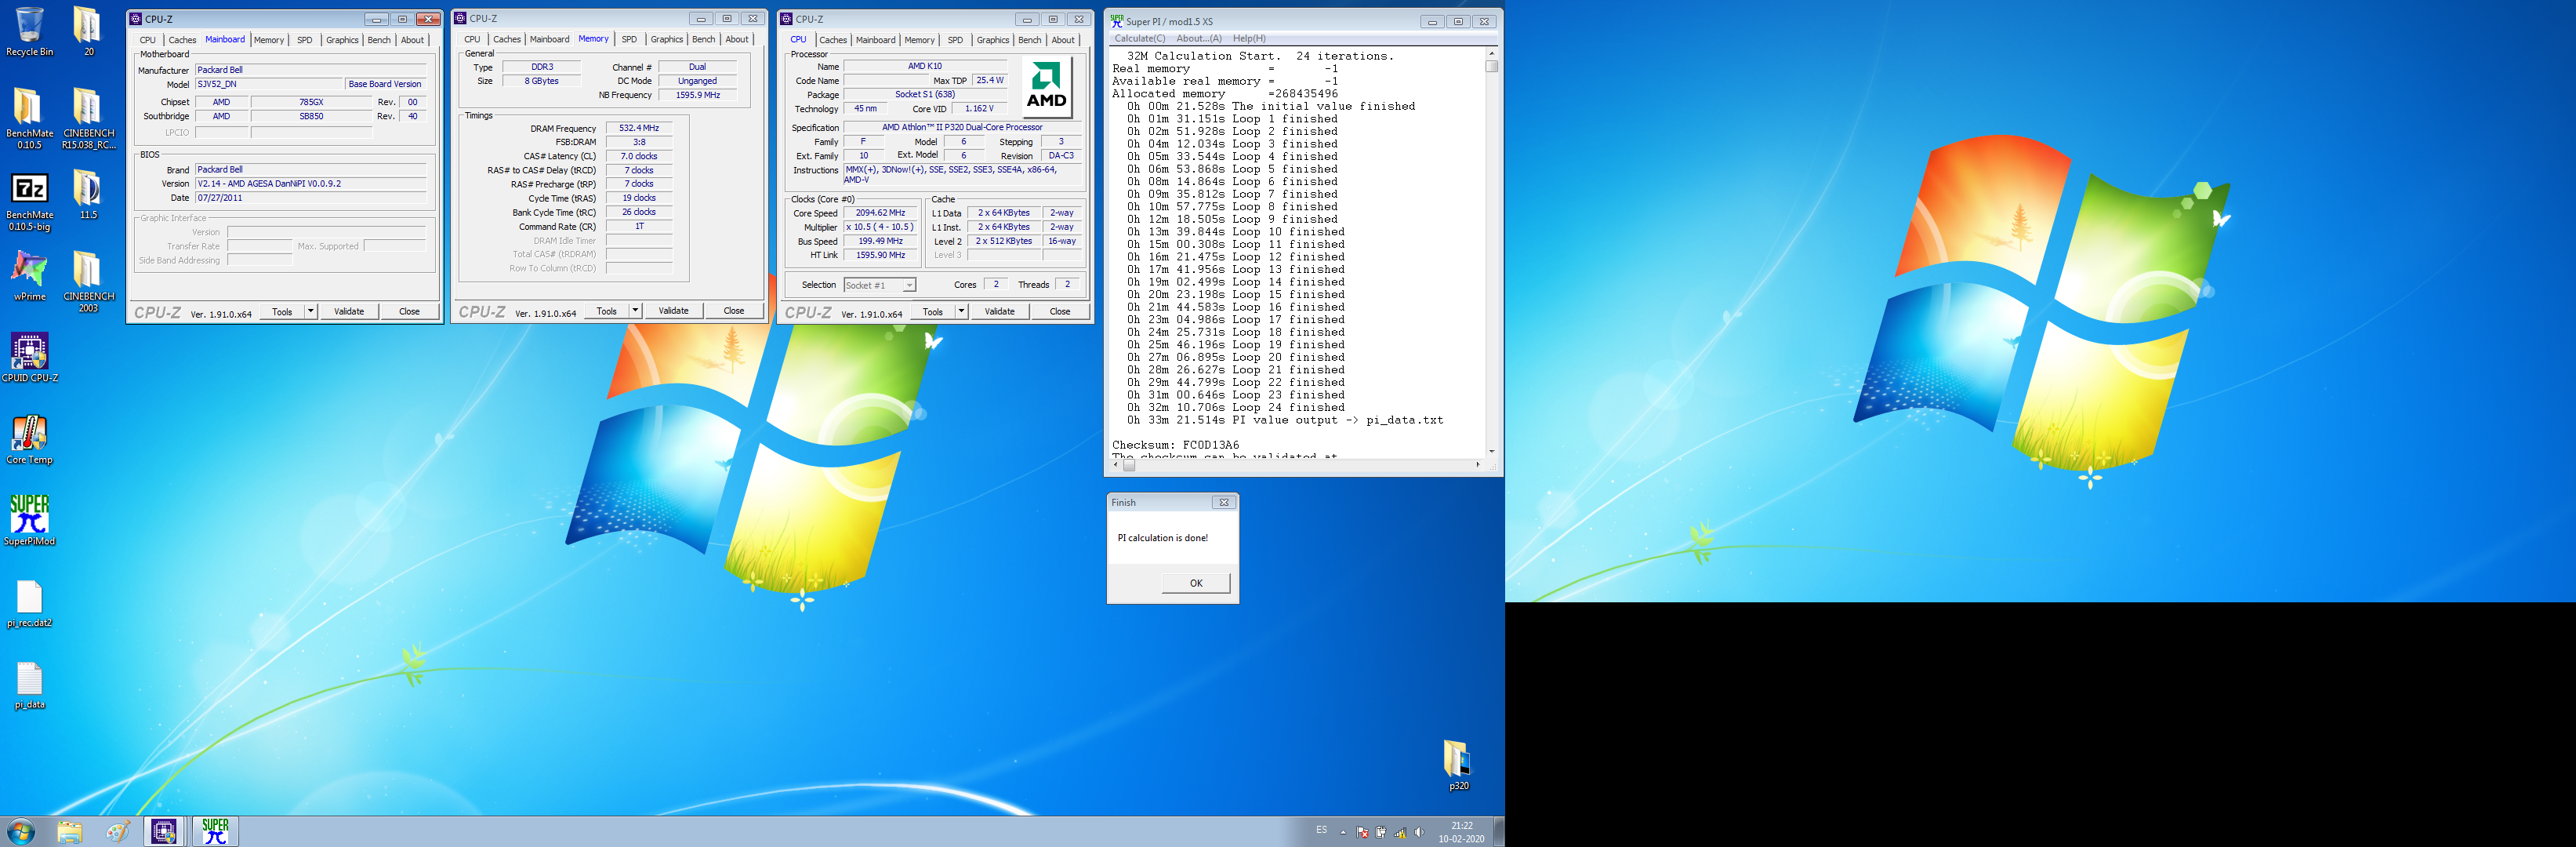Click the taskbar clock showing 21:22
The height and width of the screenshot is (847, 2576).
pyautogui.click(x=1461, y=832)
